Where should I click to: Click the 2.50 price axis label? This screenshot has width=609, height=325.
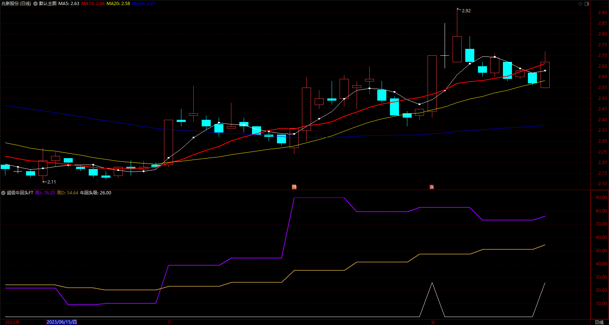click(x=602, y=98)
